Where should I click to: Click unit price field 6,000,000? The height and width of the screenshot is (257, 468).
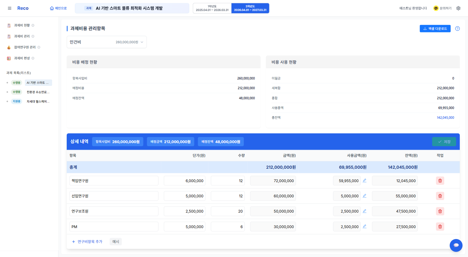[x=185, y=181]
